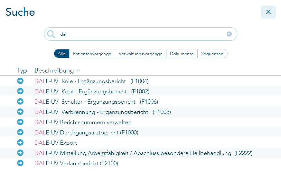
Task: Switch to the Patientenvorgänge filter
Action: coord(92,54)
